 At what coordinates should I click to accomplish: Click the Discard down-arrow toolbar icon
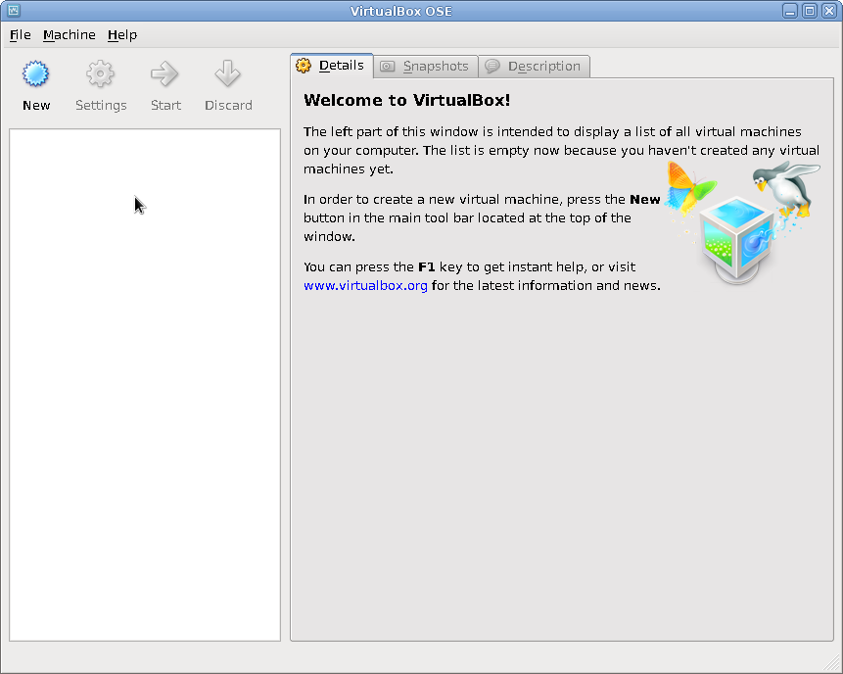point(228,73)
